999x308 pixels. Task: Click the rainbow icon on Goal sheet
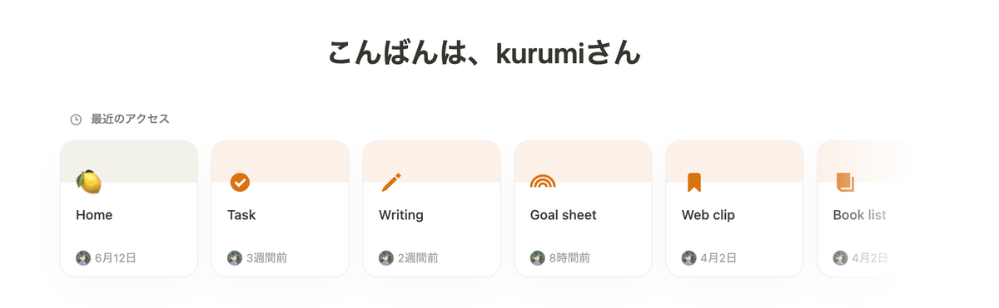(x=543, y=182)
